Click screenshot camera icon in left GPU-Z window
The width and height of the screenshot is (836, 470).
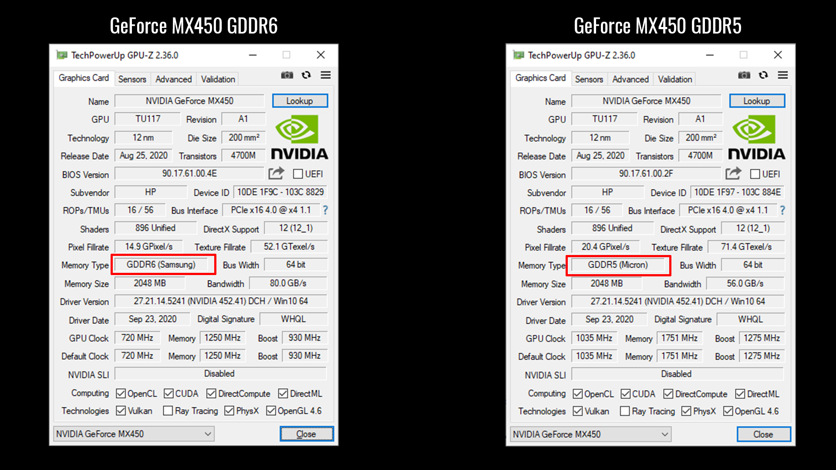coord(287,75)
